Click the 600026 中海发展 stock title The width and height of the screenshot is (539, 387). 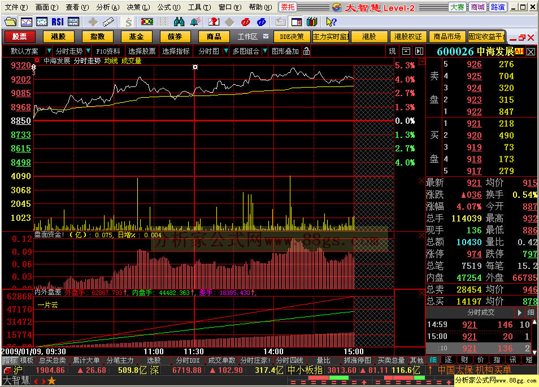(x=475, y=51)
